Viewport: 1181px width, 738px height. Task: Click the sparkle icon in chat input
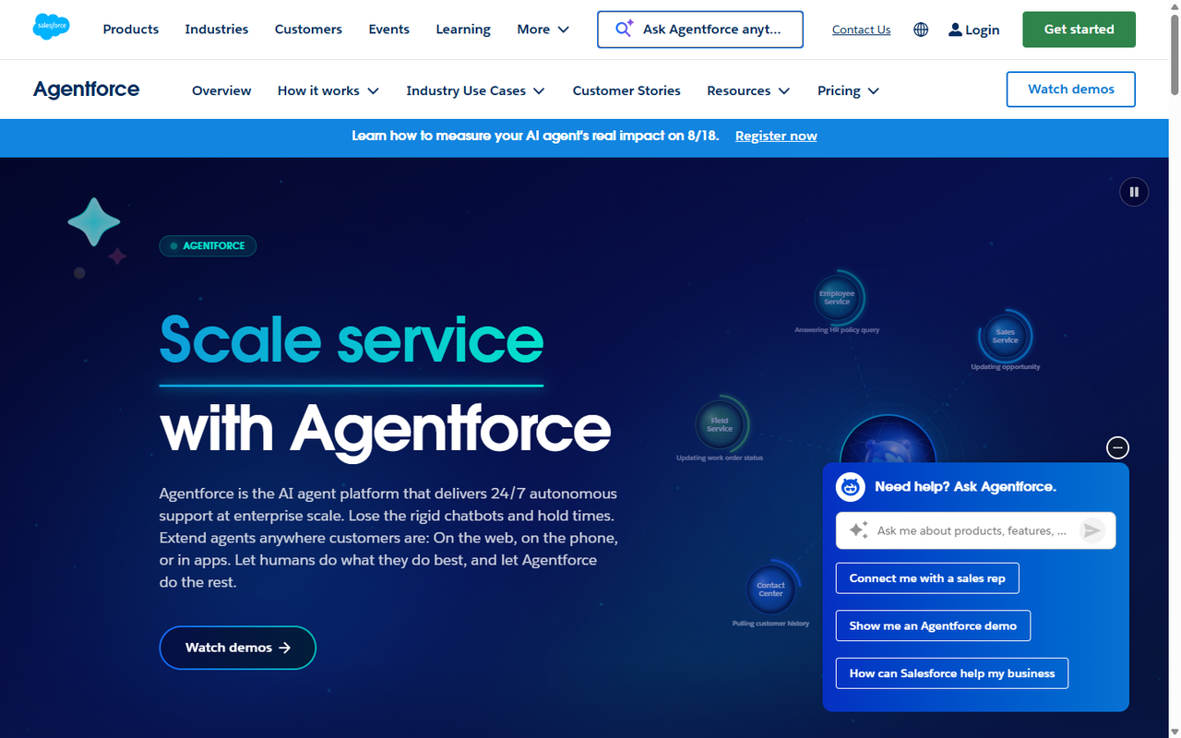click(x=859, y=530)
